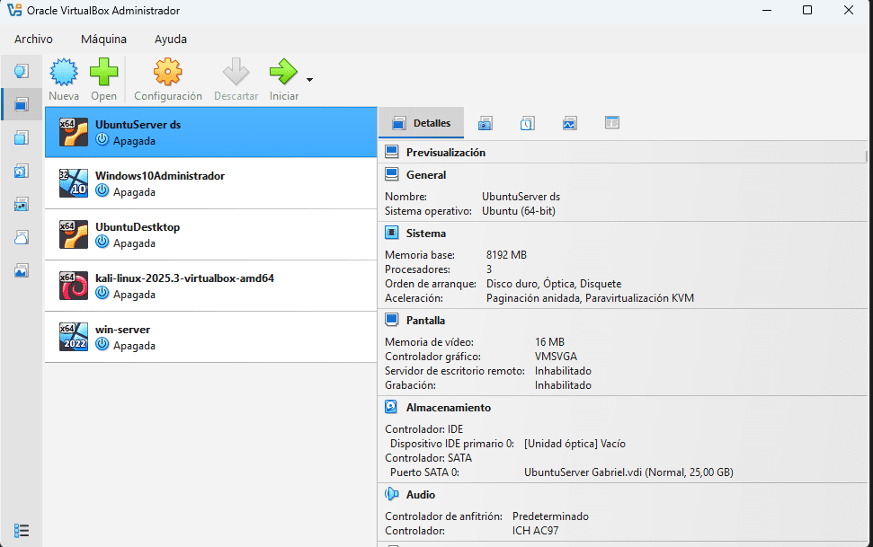
Task: Switch to the logs clock tab
Action: 527,123
